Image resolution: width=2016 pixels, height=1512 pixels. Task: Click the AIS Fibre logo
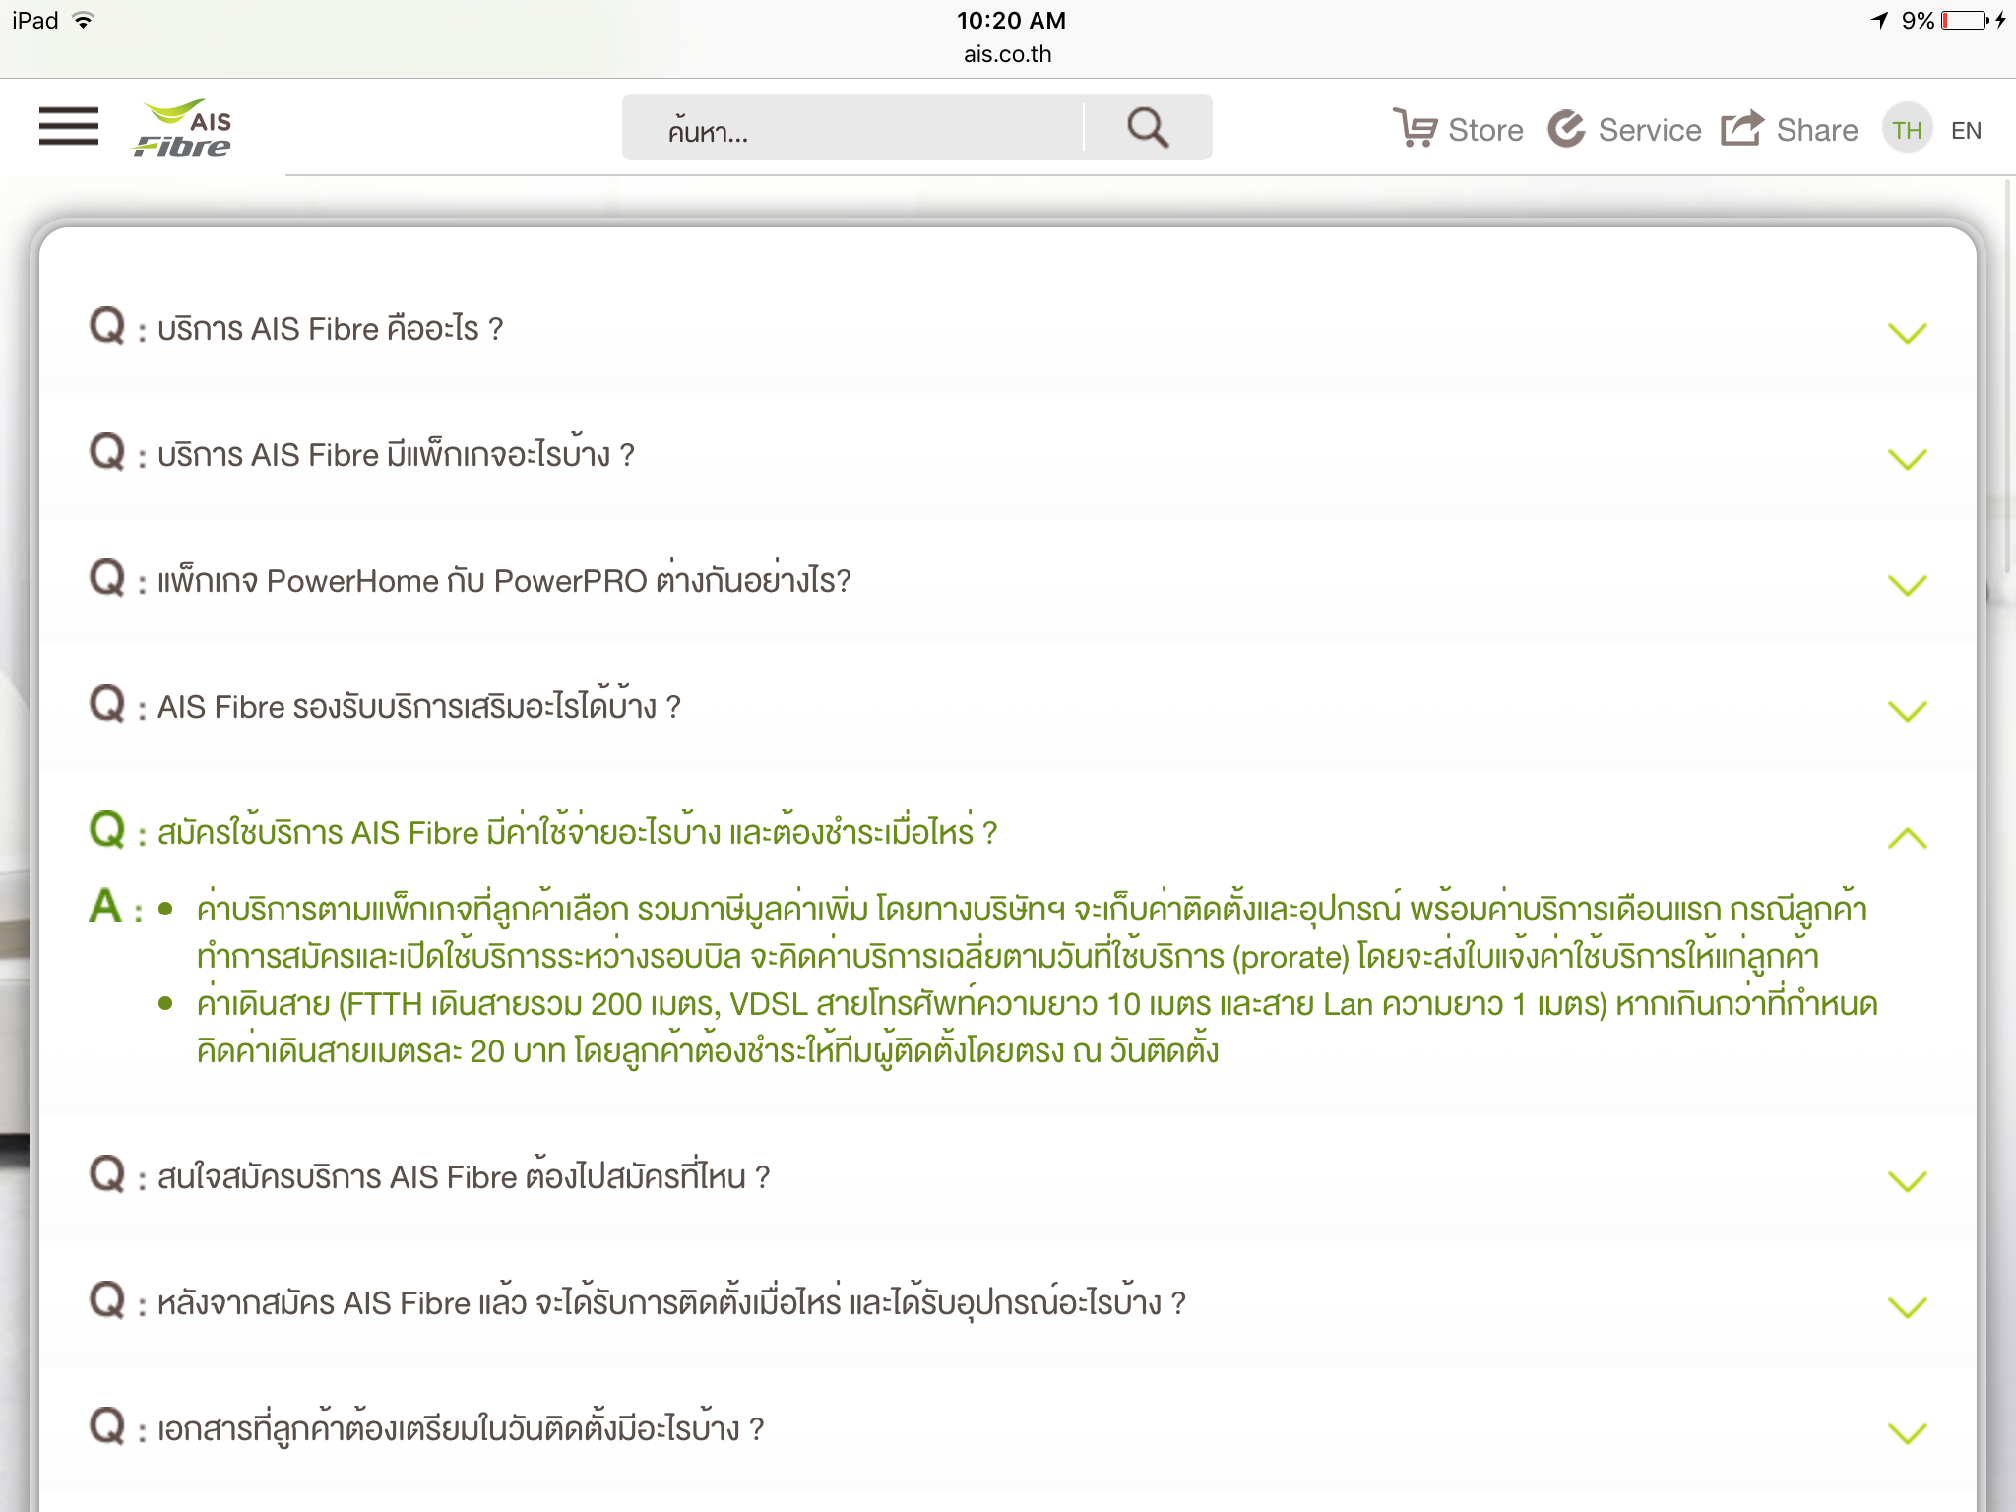pyautogui.click(x=183, y=128)
